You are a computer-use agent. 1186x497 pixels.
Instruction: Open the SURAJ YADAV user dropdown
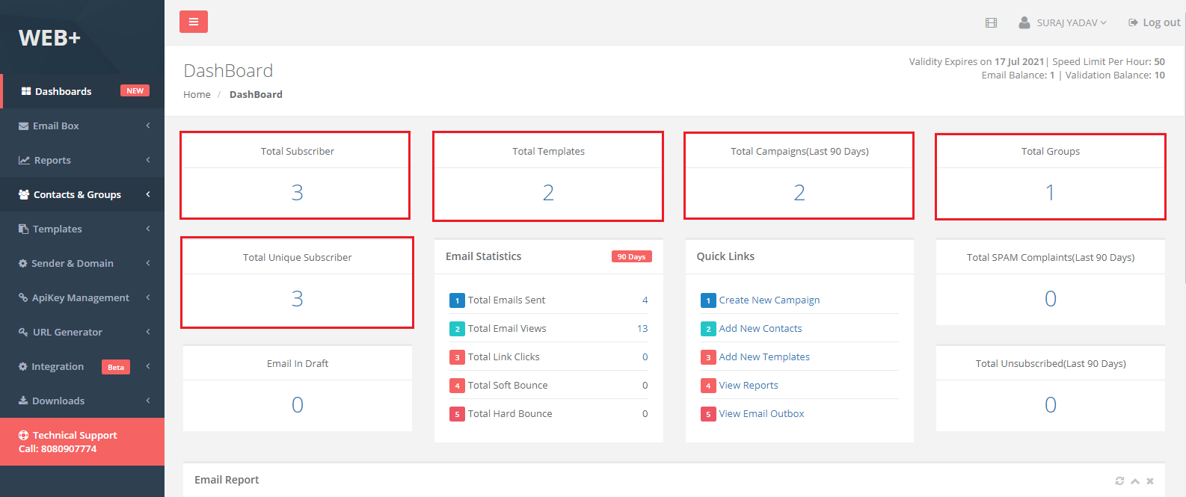coord(1063,23)
